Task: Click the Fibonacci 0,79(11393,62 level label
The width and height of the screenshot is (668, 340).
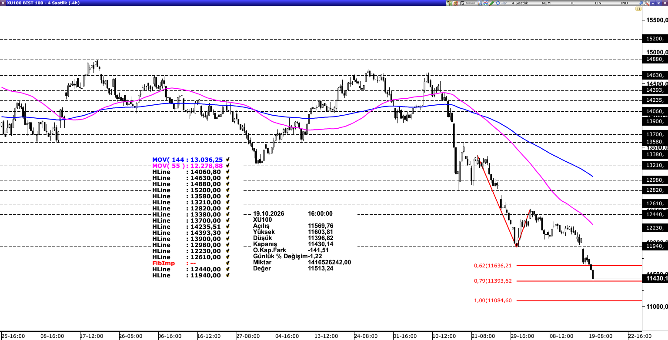Action: 493,281
